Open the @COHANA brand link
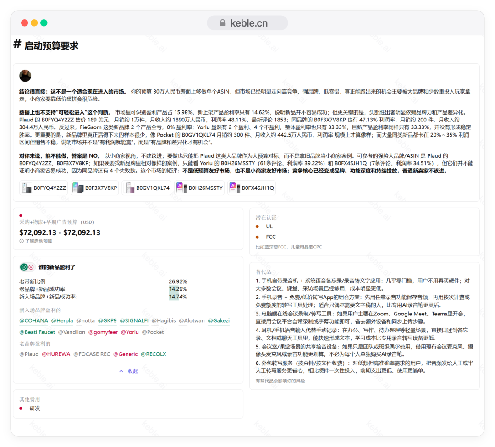 point(34,321)
